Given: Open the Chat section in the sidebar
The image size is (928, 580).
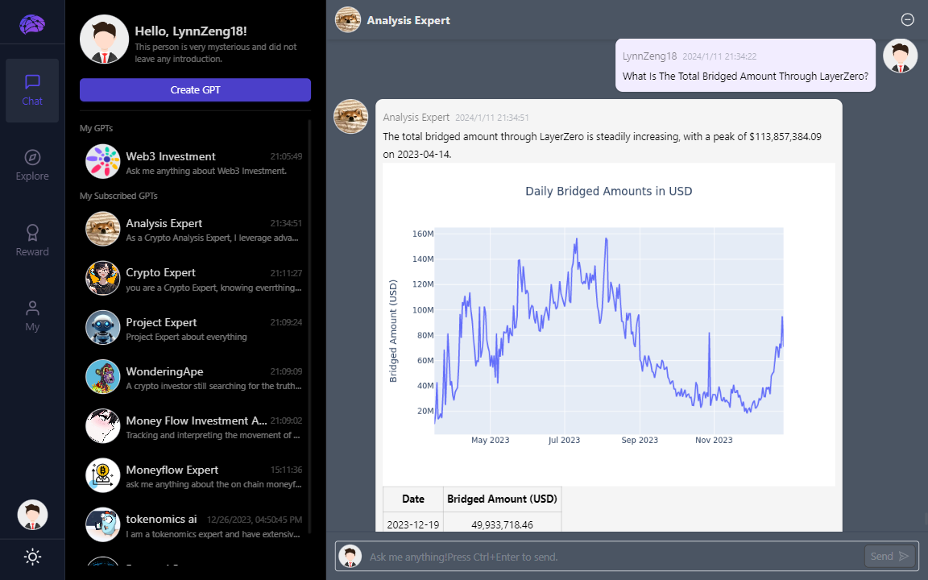Looking at the screenshot, I should tap(32, 89).
